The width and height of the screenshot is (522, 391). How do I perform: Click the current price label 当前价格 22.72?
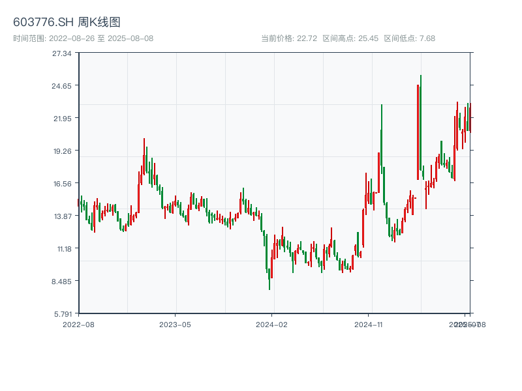coord(289,38)
